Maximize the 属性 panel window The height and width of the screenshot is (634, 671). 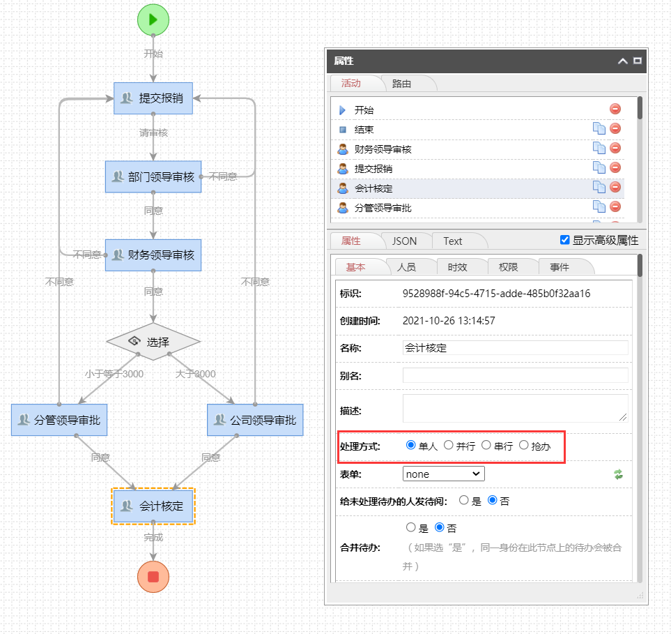pyautogui.click(x=637, y=61)
